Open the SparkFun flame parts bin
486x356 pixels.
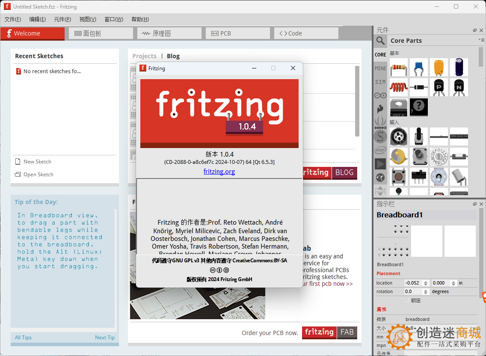point(380,109)
